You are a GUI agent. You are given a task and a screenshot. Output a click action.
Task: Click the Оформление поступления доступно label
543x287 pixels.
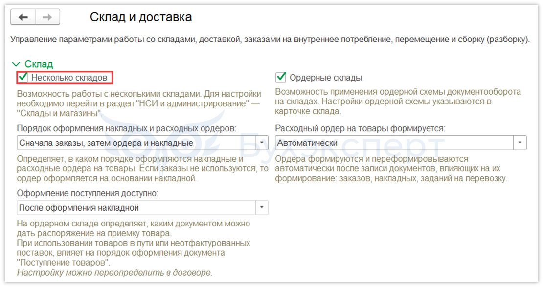point(88,193)
